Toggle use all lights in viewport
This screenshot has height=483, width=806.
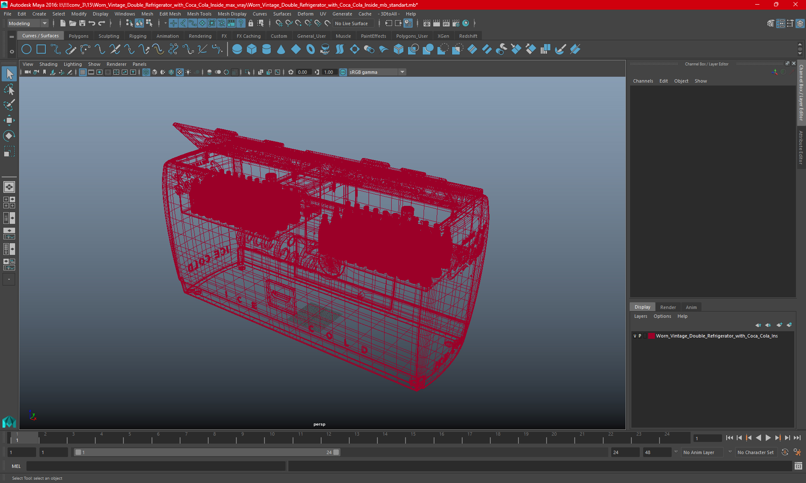(x=188, y=72)
